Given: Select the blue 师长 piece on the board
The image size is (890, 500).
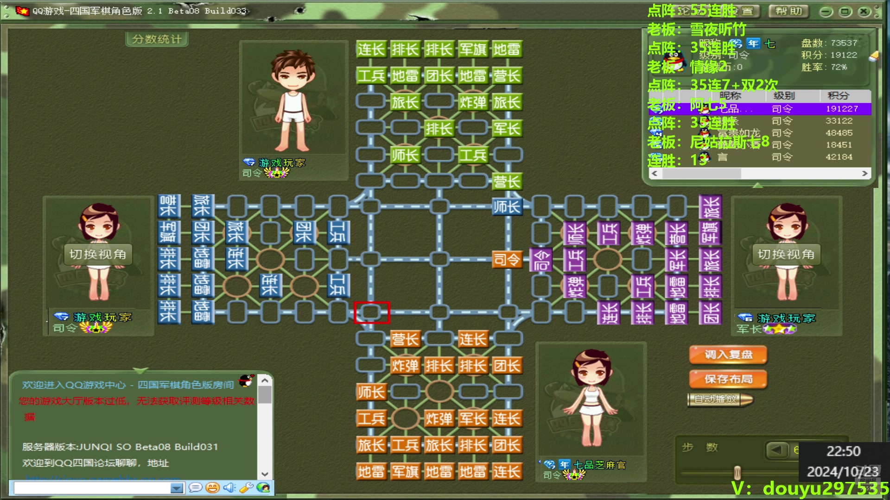Looking at the screenshot, I should pyautogui.click(x=507, y=207).
